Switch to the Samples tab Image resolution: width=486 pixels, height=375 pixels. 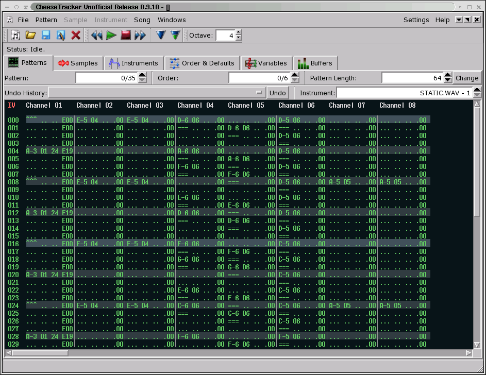(78, 63)
